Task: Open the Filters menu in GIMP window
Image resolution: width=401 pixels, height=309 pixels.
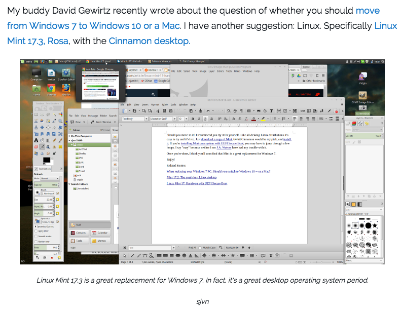Action: click(x=237, y=71)
